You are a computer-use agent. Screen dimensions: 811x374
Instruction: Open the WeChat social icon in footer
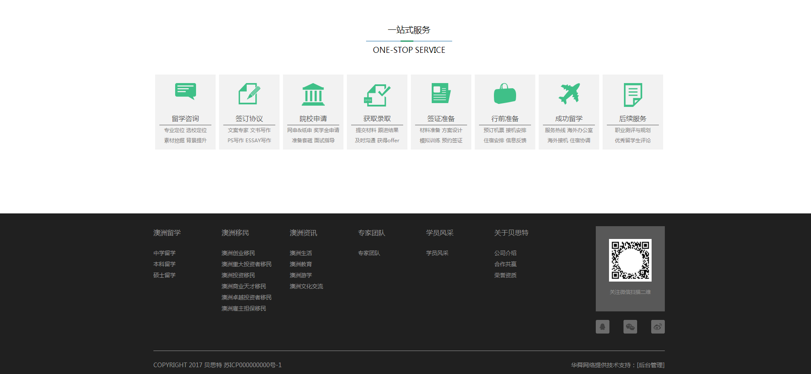630,327
